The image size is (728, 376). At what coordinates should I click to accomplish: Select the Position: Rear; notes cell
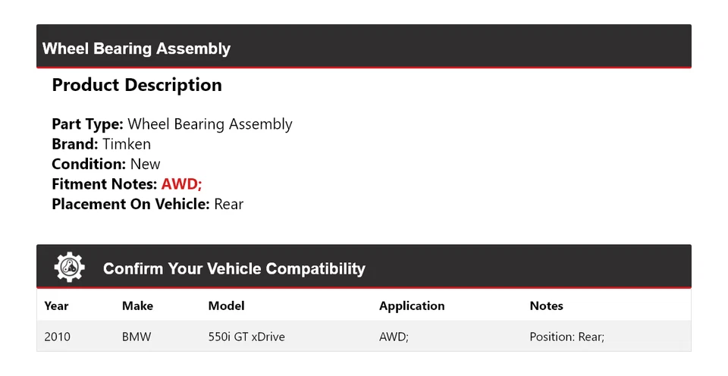point(566,337)
